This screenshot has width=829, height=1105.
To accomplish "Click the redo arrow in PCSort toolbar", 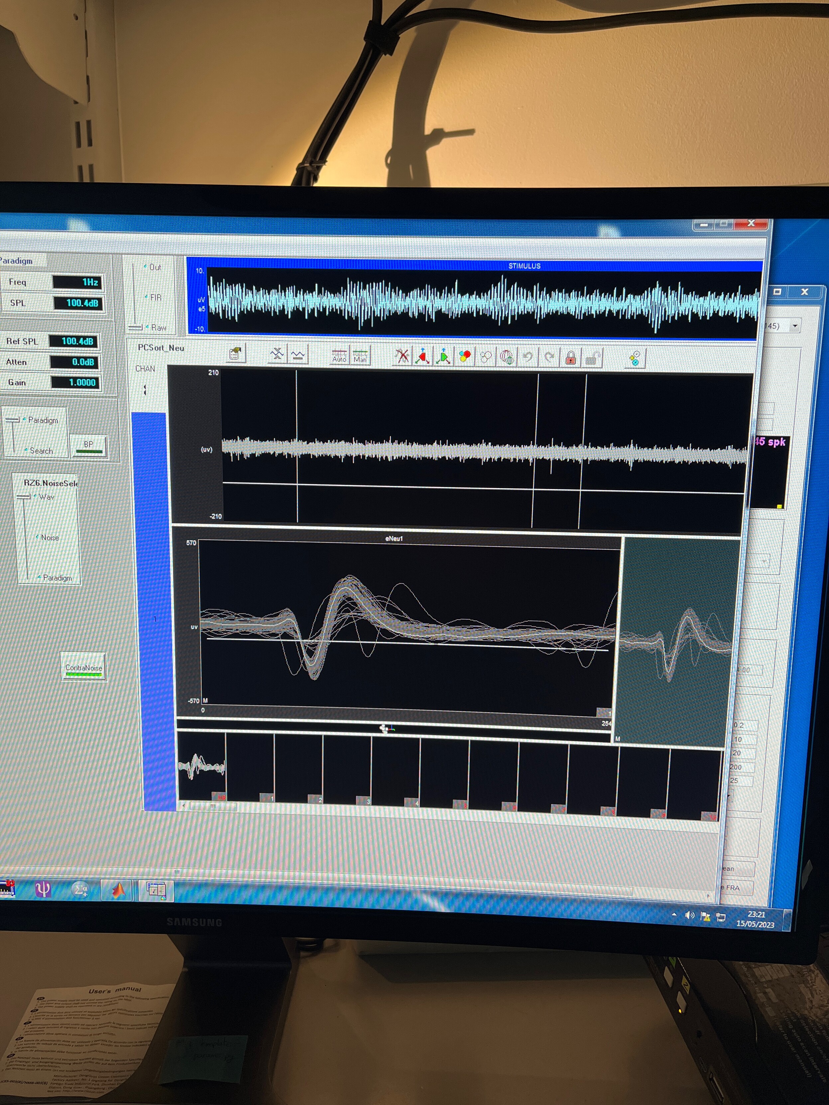I will (549, 358).
